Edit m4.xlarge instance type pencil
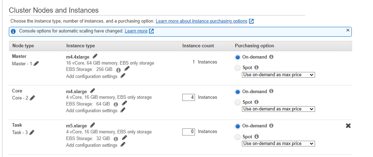The width and height of the screenshot is (373, 157). point(93,91)
